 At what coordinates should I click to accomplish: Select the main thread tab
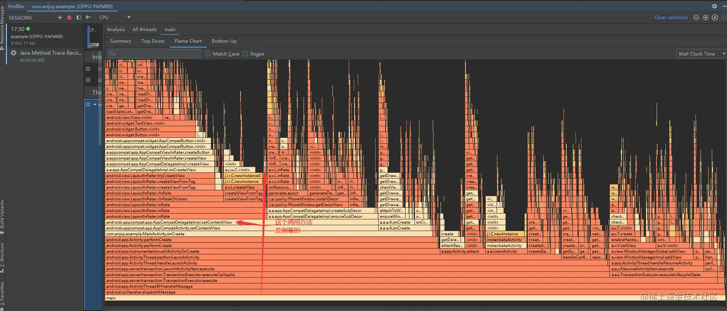170,29
